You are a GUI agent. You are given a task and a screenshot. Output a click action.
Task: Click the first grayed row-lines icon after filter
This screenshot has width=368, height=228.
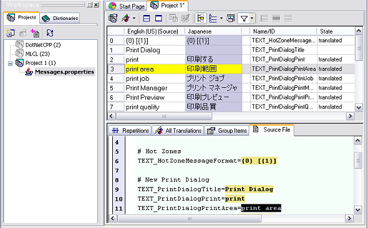(x=264, y=18)
